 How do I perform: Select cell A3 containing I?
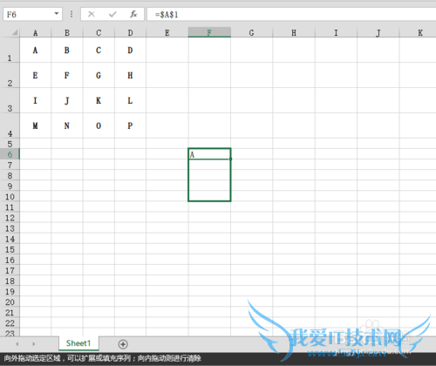click(36, 100)
